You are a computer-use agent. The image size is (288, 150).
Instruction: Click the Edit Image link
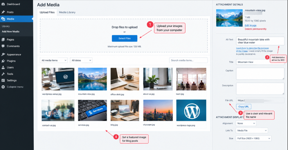coord(251,26)
